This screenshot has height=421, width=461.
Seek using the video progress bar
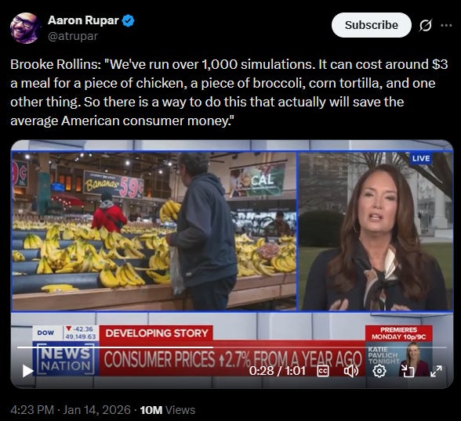coord(232,347)
